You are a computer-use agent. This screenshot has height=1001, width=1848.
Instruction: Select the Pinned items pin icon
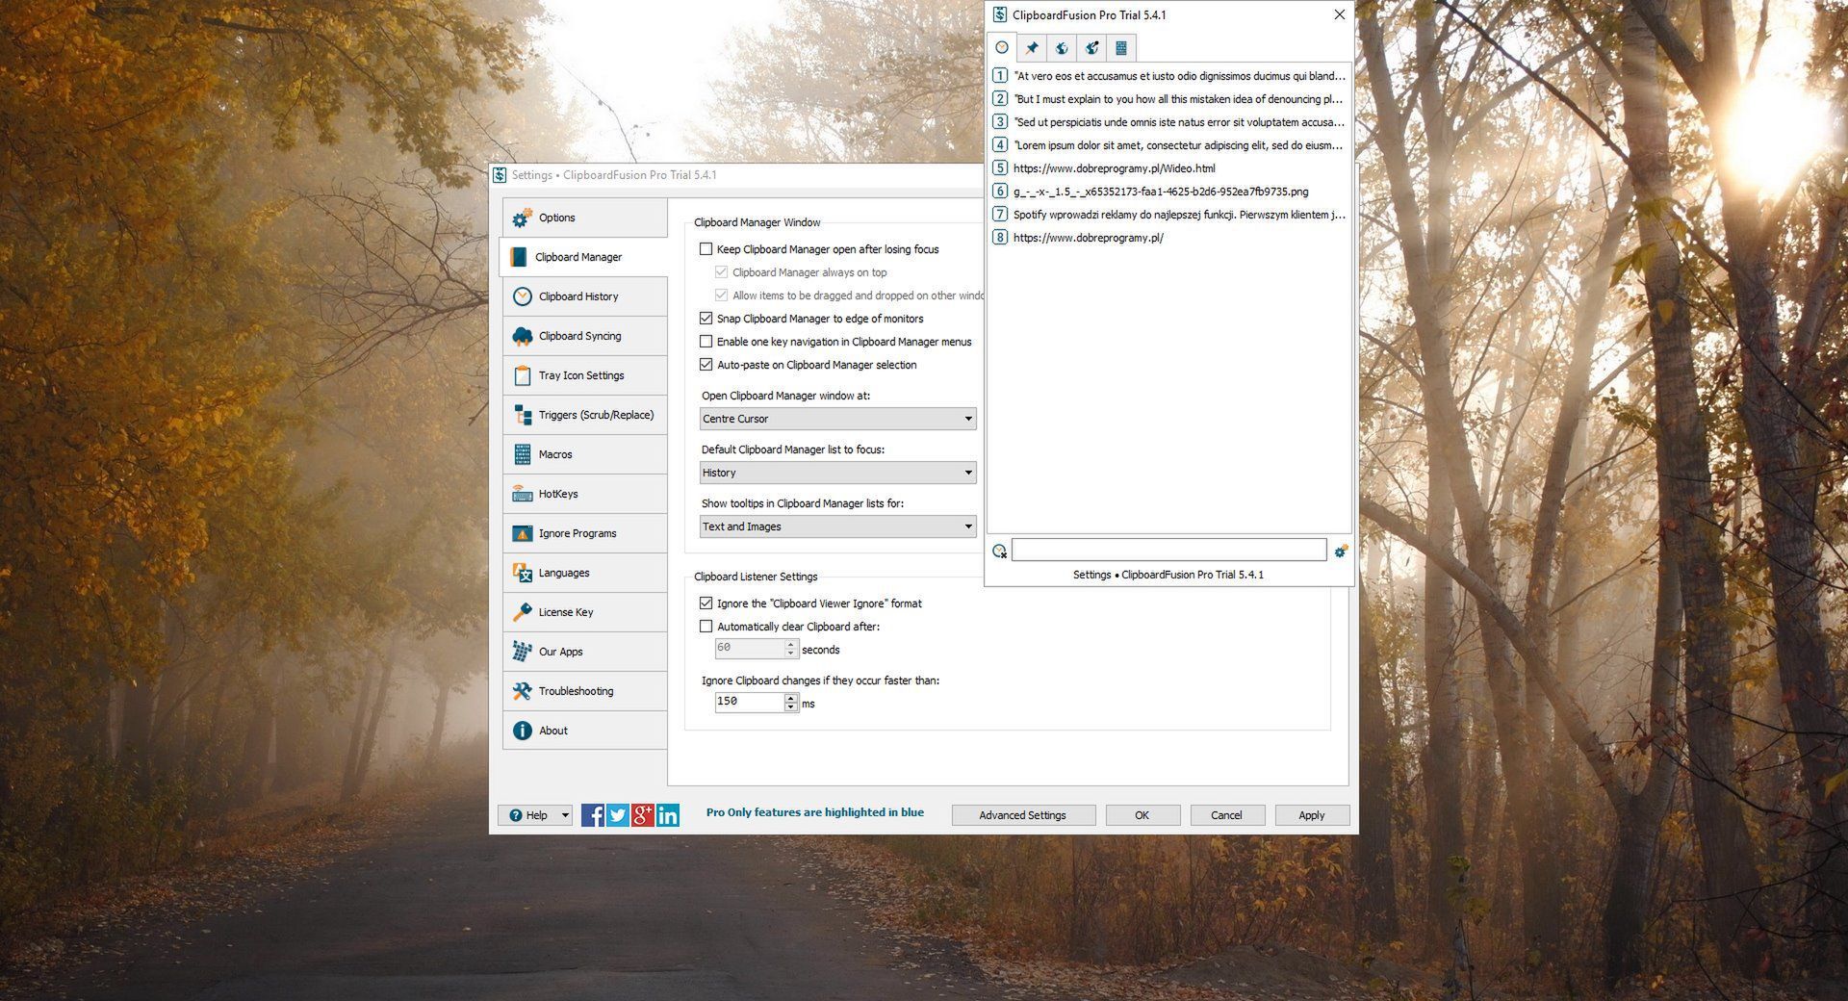pos(1032,47)
